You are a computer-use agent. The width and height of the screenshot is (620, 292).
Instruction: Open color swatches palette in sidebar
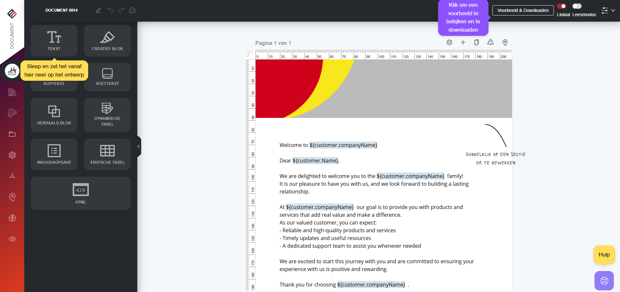(x=12, y=92)
